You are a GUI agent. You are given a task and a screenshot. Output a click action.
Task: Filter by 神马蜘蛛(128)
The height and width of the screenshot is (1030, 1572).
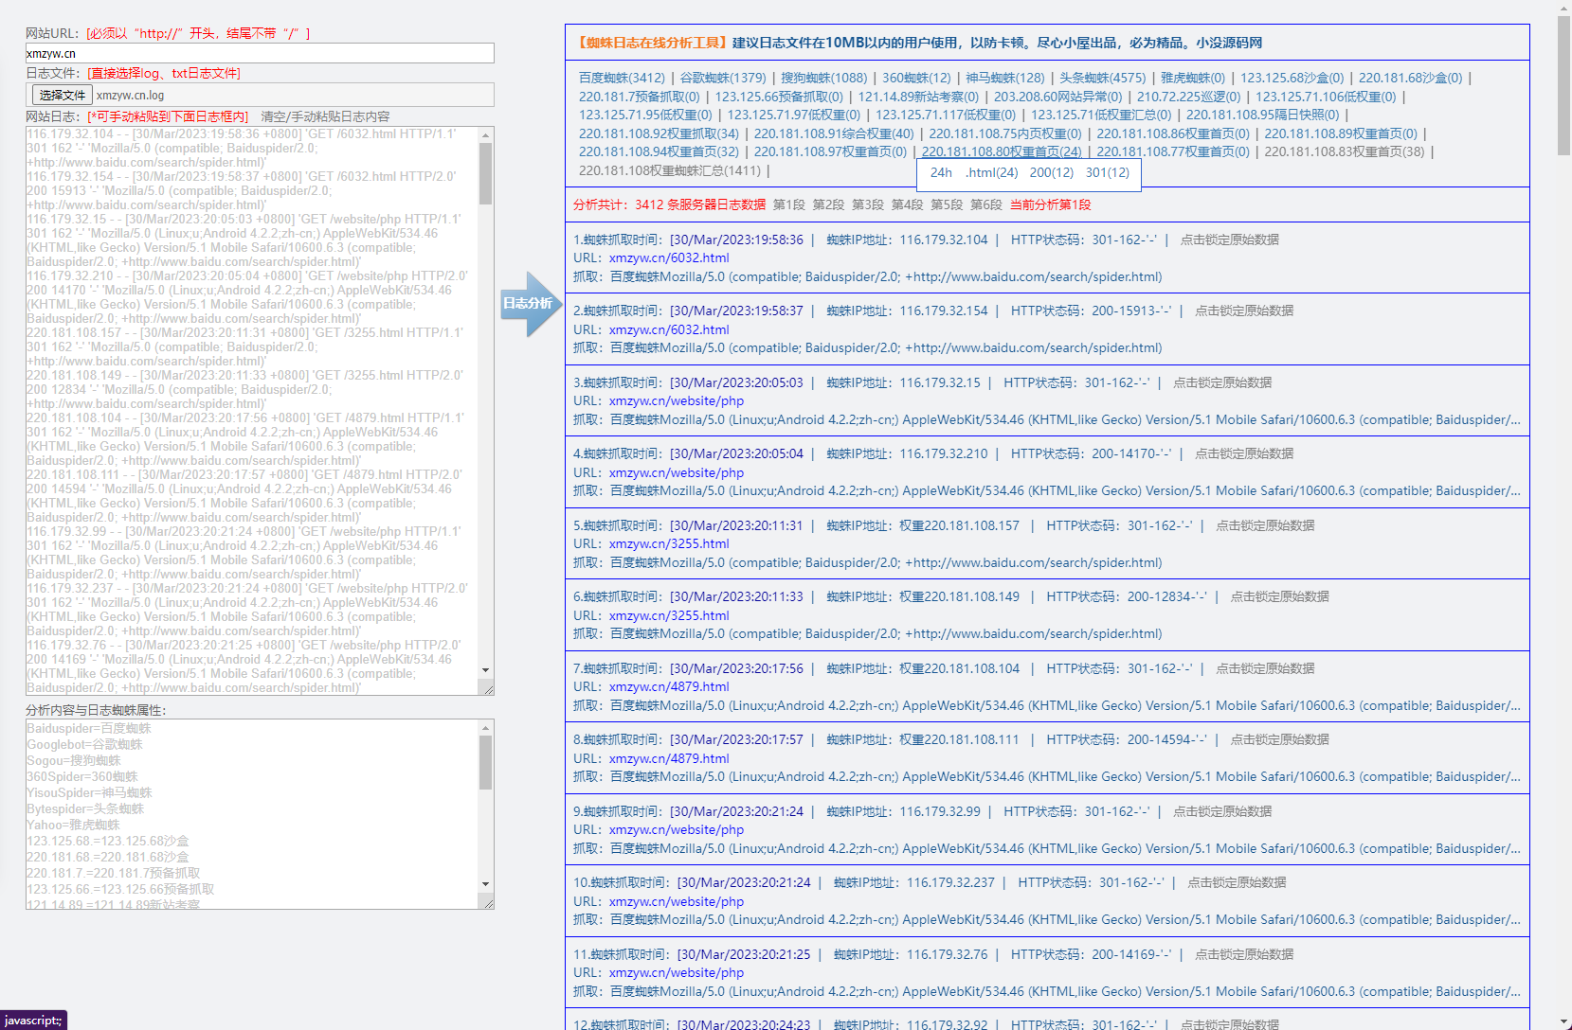coord(1005,78)
